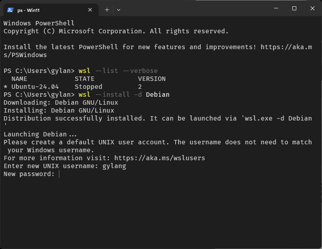Click the "NAME" column header
322x249 pixels.
click(19, 79)
